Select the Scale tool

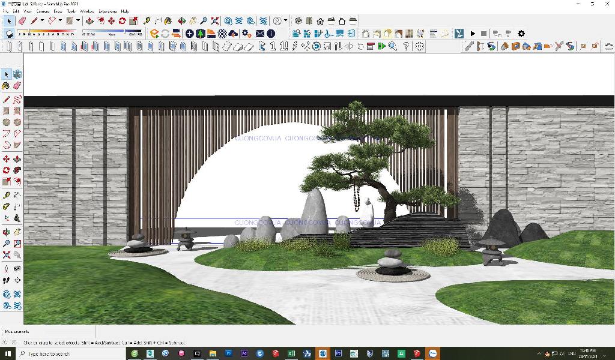132,21
